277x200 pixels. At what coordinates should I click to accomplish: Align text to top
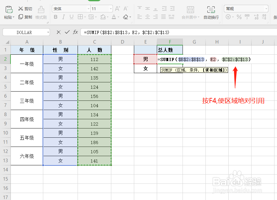click(x=140, y=9)
